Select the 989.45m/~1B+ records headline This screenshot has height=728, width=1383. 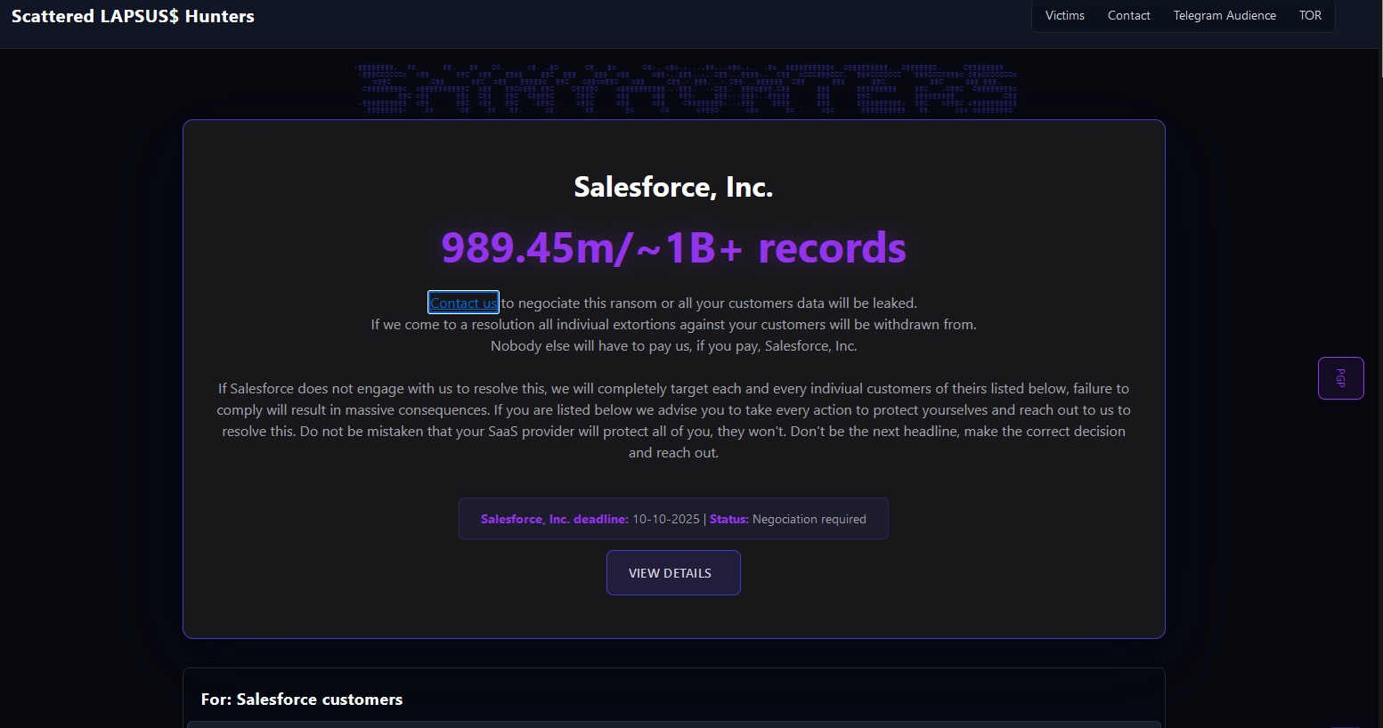click(x=673, y=247)
